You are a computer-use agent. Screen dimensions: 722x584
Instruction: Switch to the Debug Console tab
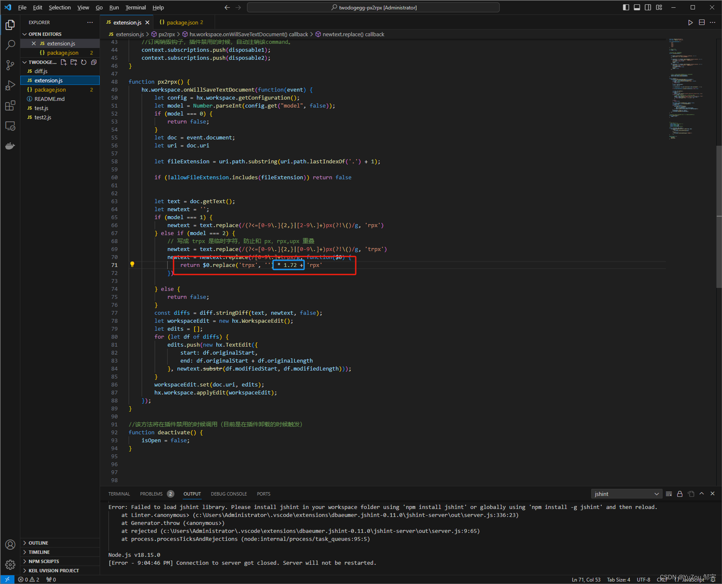coord(229,494)
